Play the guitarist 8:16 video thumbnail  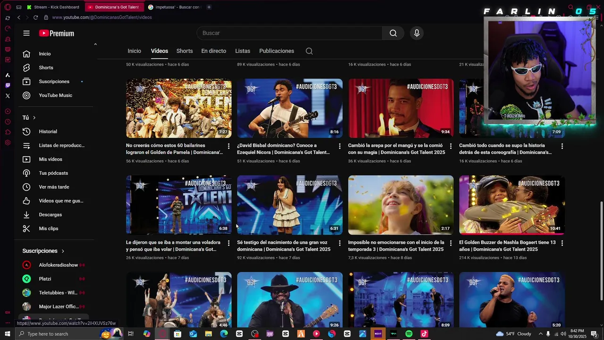coord(290,108)
